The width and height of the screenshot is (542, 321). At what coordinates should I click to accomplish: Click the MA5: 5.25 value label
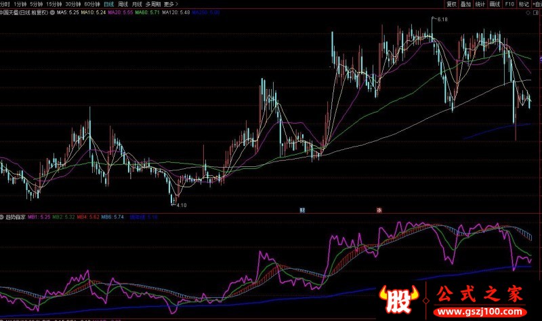point(68,12)
